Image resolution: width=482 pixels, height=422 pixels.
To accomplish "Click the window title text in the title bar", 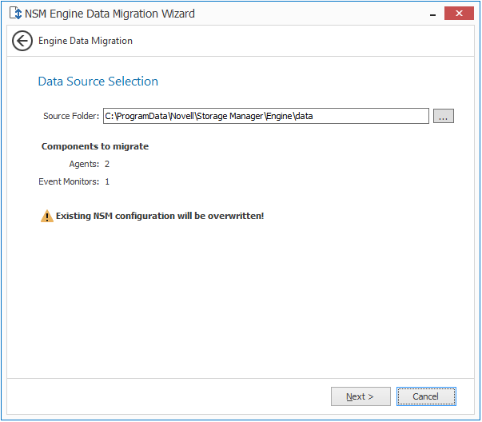I will (x=110, y=14).
